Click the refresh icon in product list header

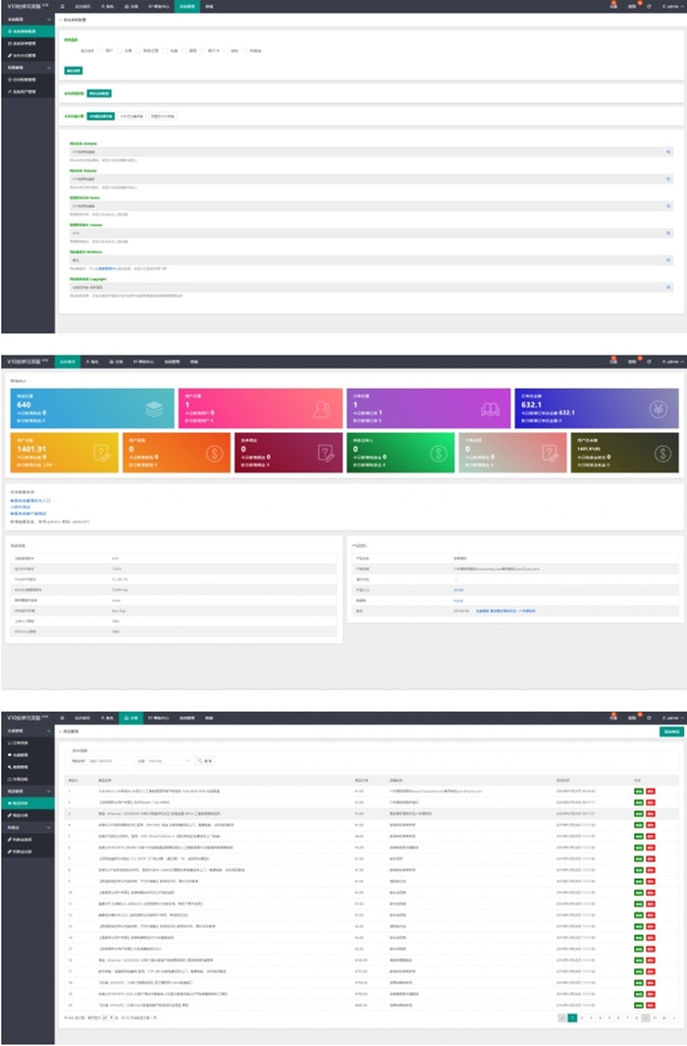point(649,718)
